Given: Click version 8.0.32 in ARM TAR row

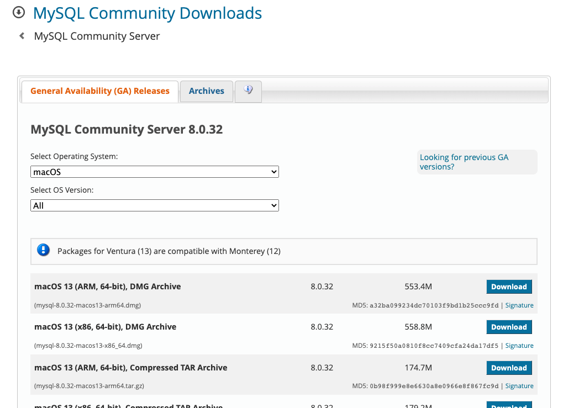Looking at the screenshot, I should (x=322, y=368).
